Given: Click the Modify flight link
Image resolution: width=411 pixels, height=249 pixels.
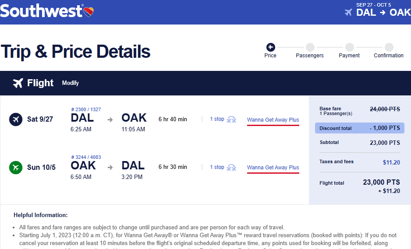Looking at the screenshot, I should pyautogui.click(x=70, y=83).
